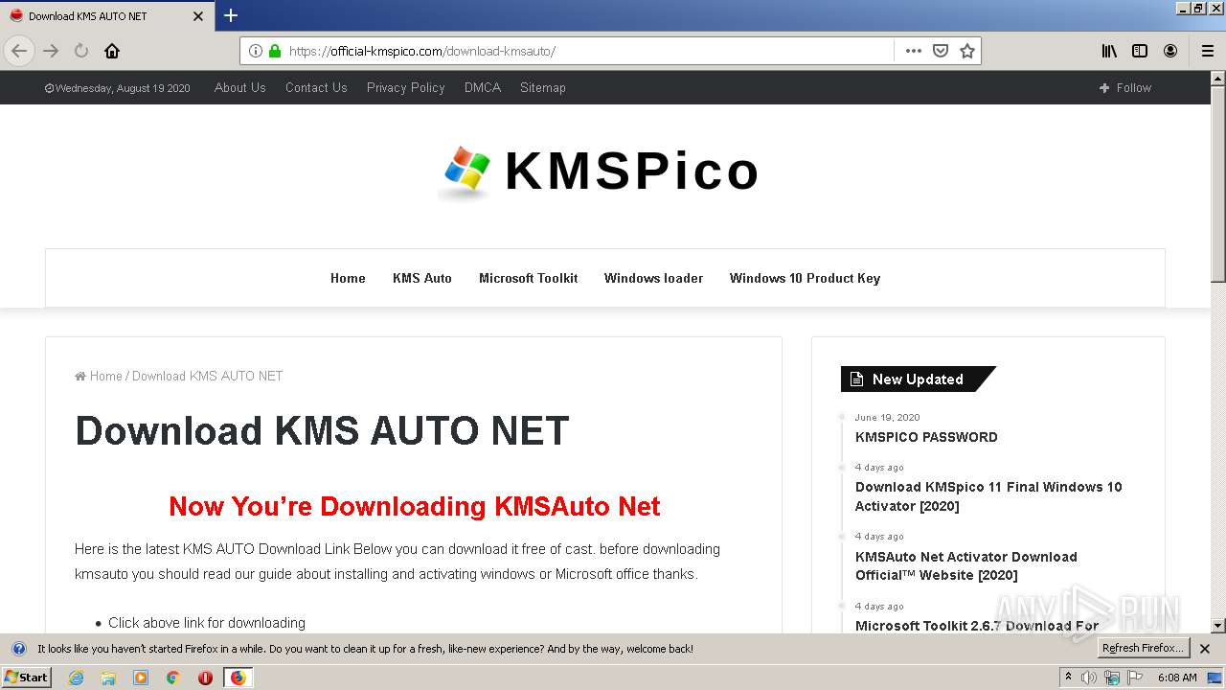Click the Follow plus button
This screenshot has width=1226, height=690.
(1125, 87)
